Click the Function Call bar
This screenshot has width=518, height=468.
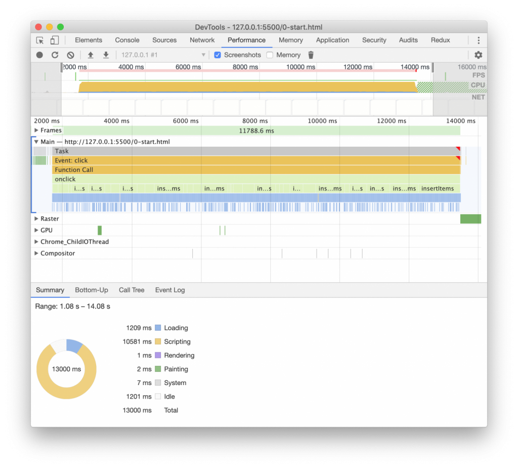pyautogui.click(x=256, y=169)
